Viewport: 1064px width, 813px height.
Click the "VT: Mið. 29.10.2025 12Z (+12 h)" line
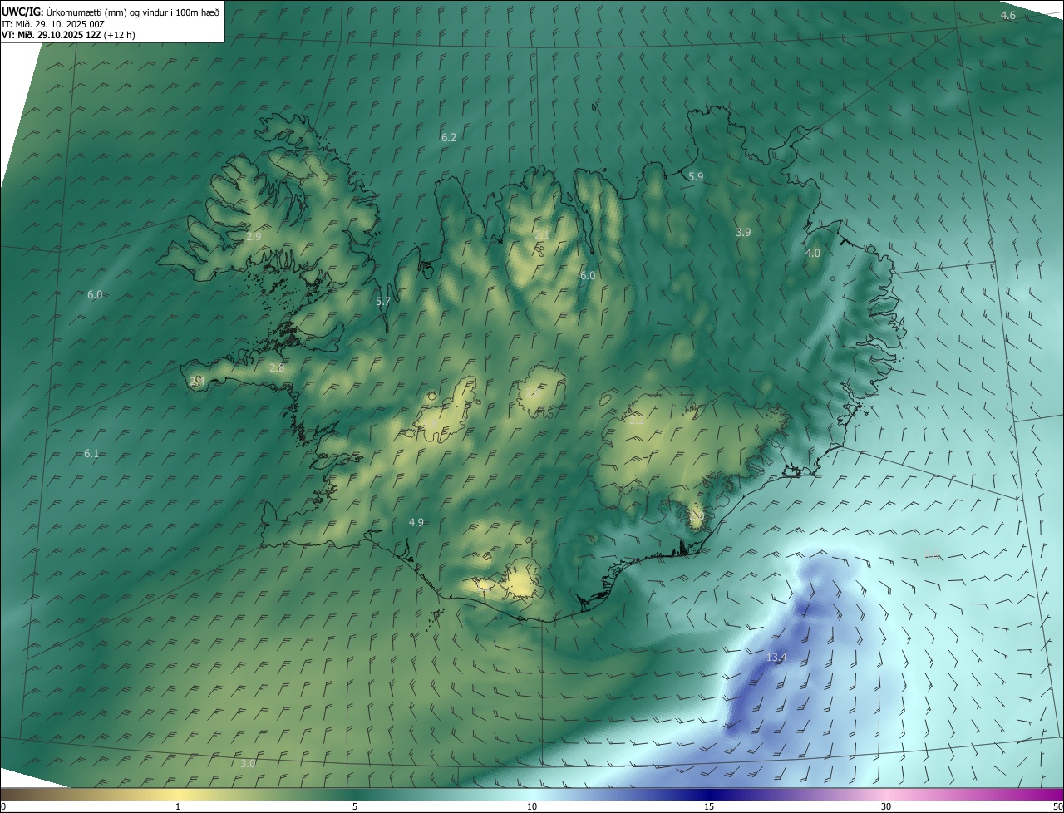coord(68,35)
